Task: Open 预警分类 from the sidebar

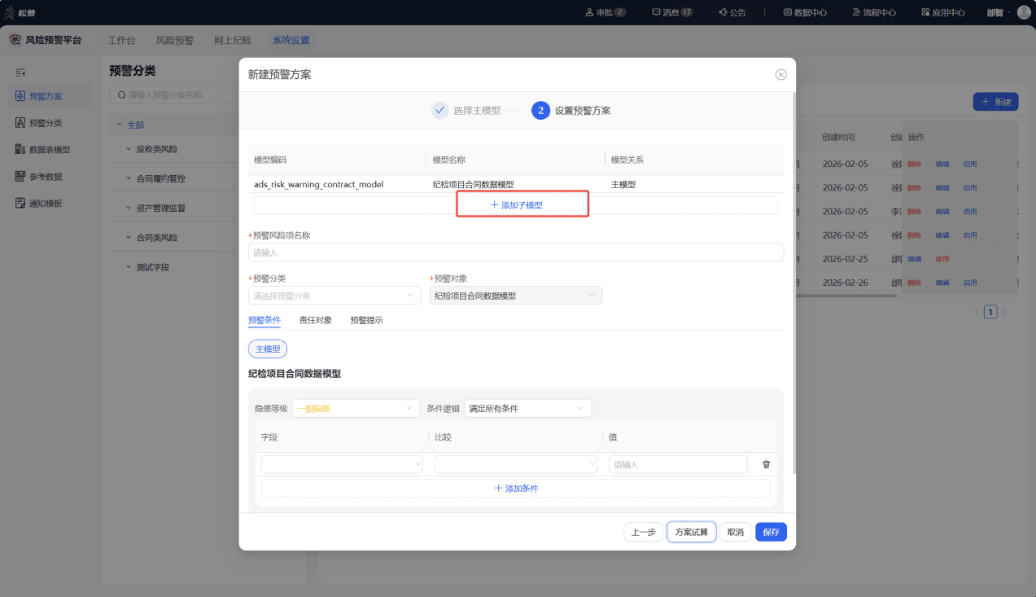Action: (x=46, y=123)
